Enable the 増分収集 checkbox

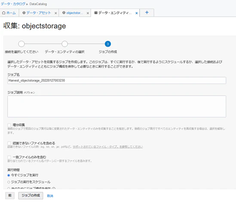click(x=9, y=125)
